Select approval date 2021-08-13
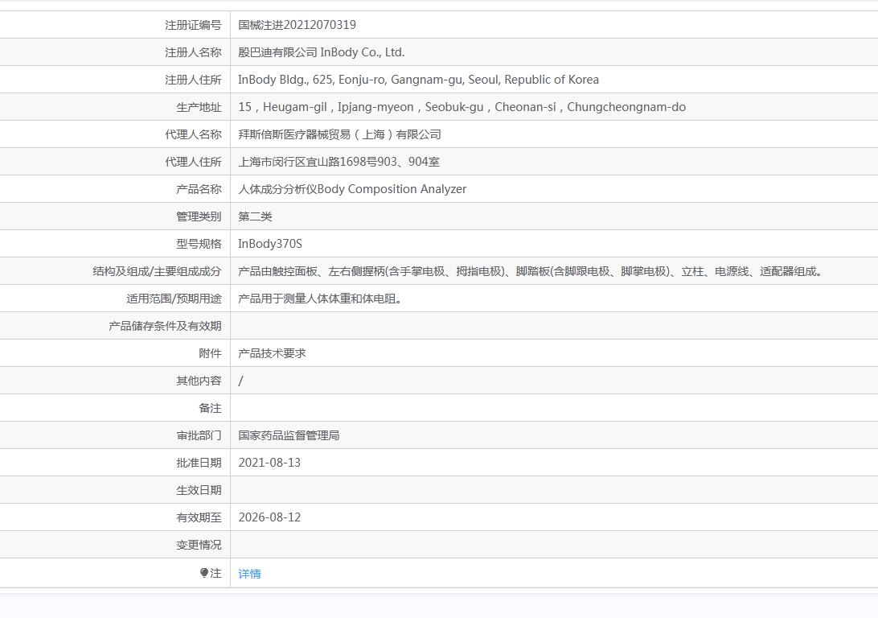Image resolution: width=878 pixels, height=618 pixels. (x=269, y=463)
